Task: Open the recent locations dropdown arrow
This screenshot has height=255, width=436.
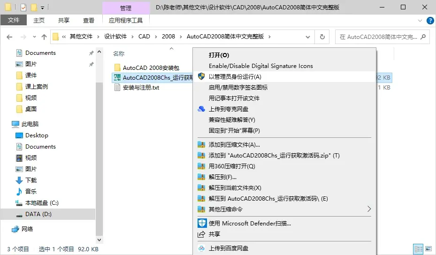Action: click(34, 37)
